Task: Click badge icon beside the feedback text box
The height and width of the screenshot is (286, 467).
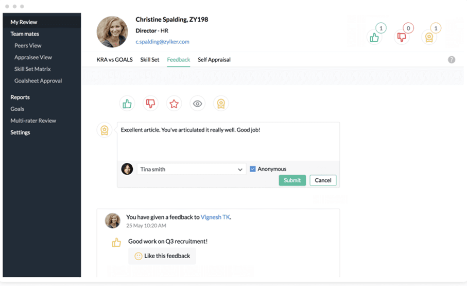Action: (105, 130)
